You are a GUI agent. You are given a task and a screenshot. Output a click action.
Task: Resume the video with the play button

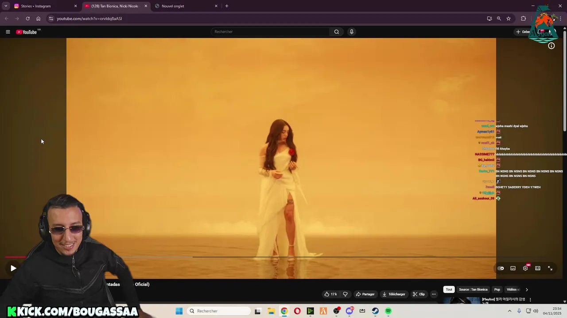coord(13,268)
